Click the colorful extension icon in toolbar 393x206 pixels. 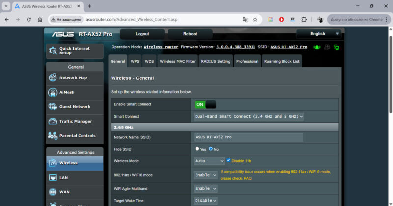click(x=271, y=19)
